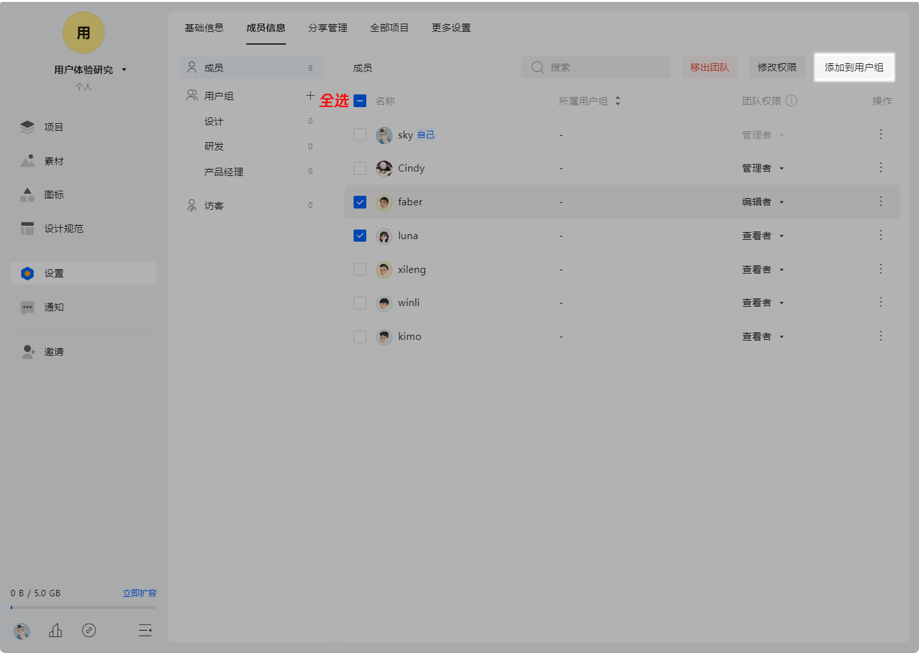Open xileng's 查看者 permission dropdown

click(763, 270)
